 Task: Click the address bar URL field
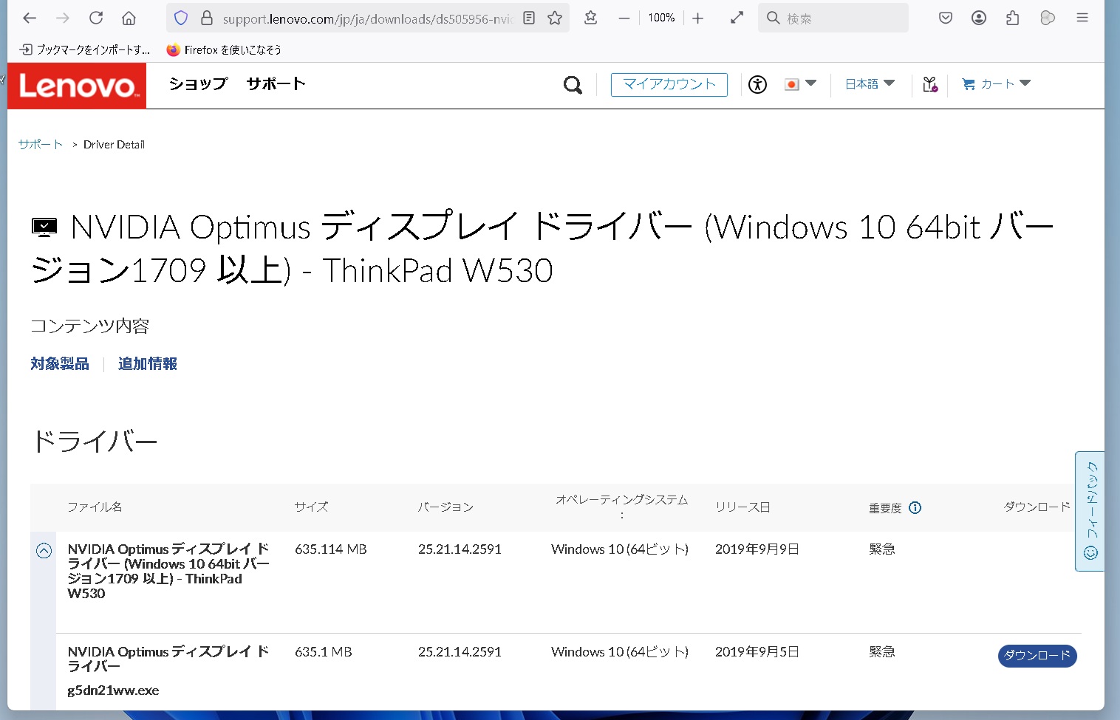[x=367, y=18]
